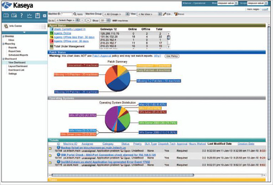The height and width of the screenshot is (185, 273).
Task: Click the pencil Edit view icon
Action: click(x=164, y=14)
